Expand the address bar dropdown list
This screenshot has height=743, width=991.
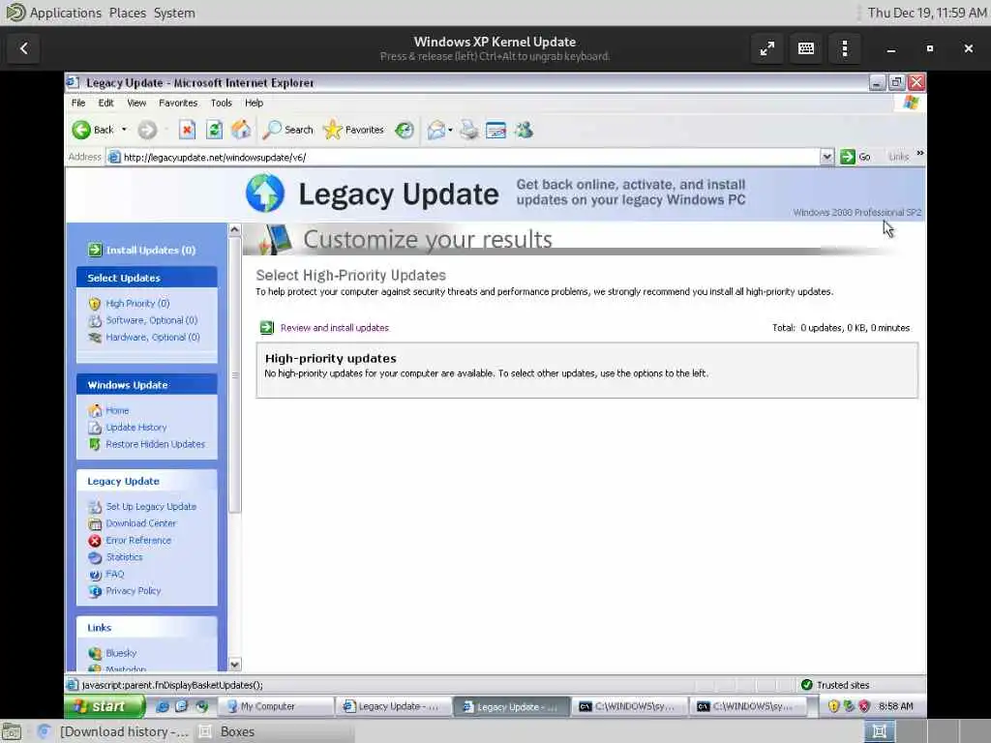coord(826,158)
